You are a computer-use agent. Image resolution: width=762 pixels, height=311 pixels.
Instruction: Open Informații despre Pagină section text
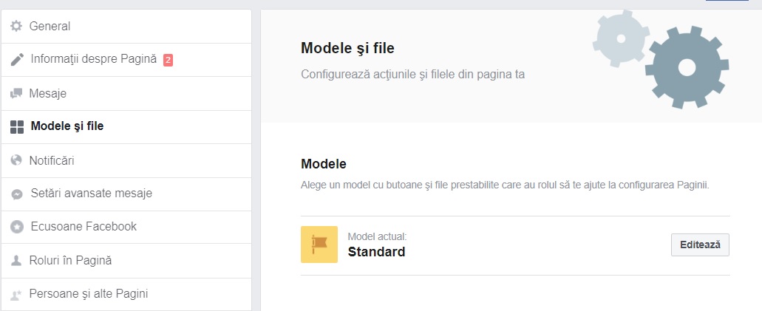point(94,59)
